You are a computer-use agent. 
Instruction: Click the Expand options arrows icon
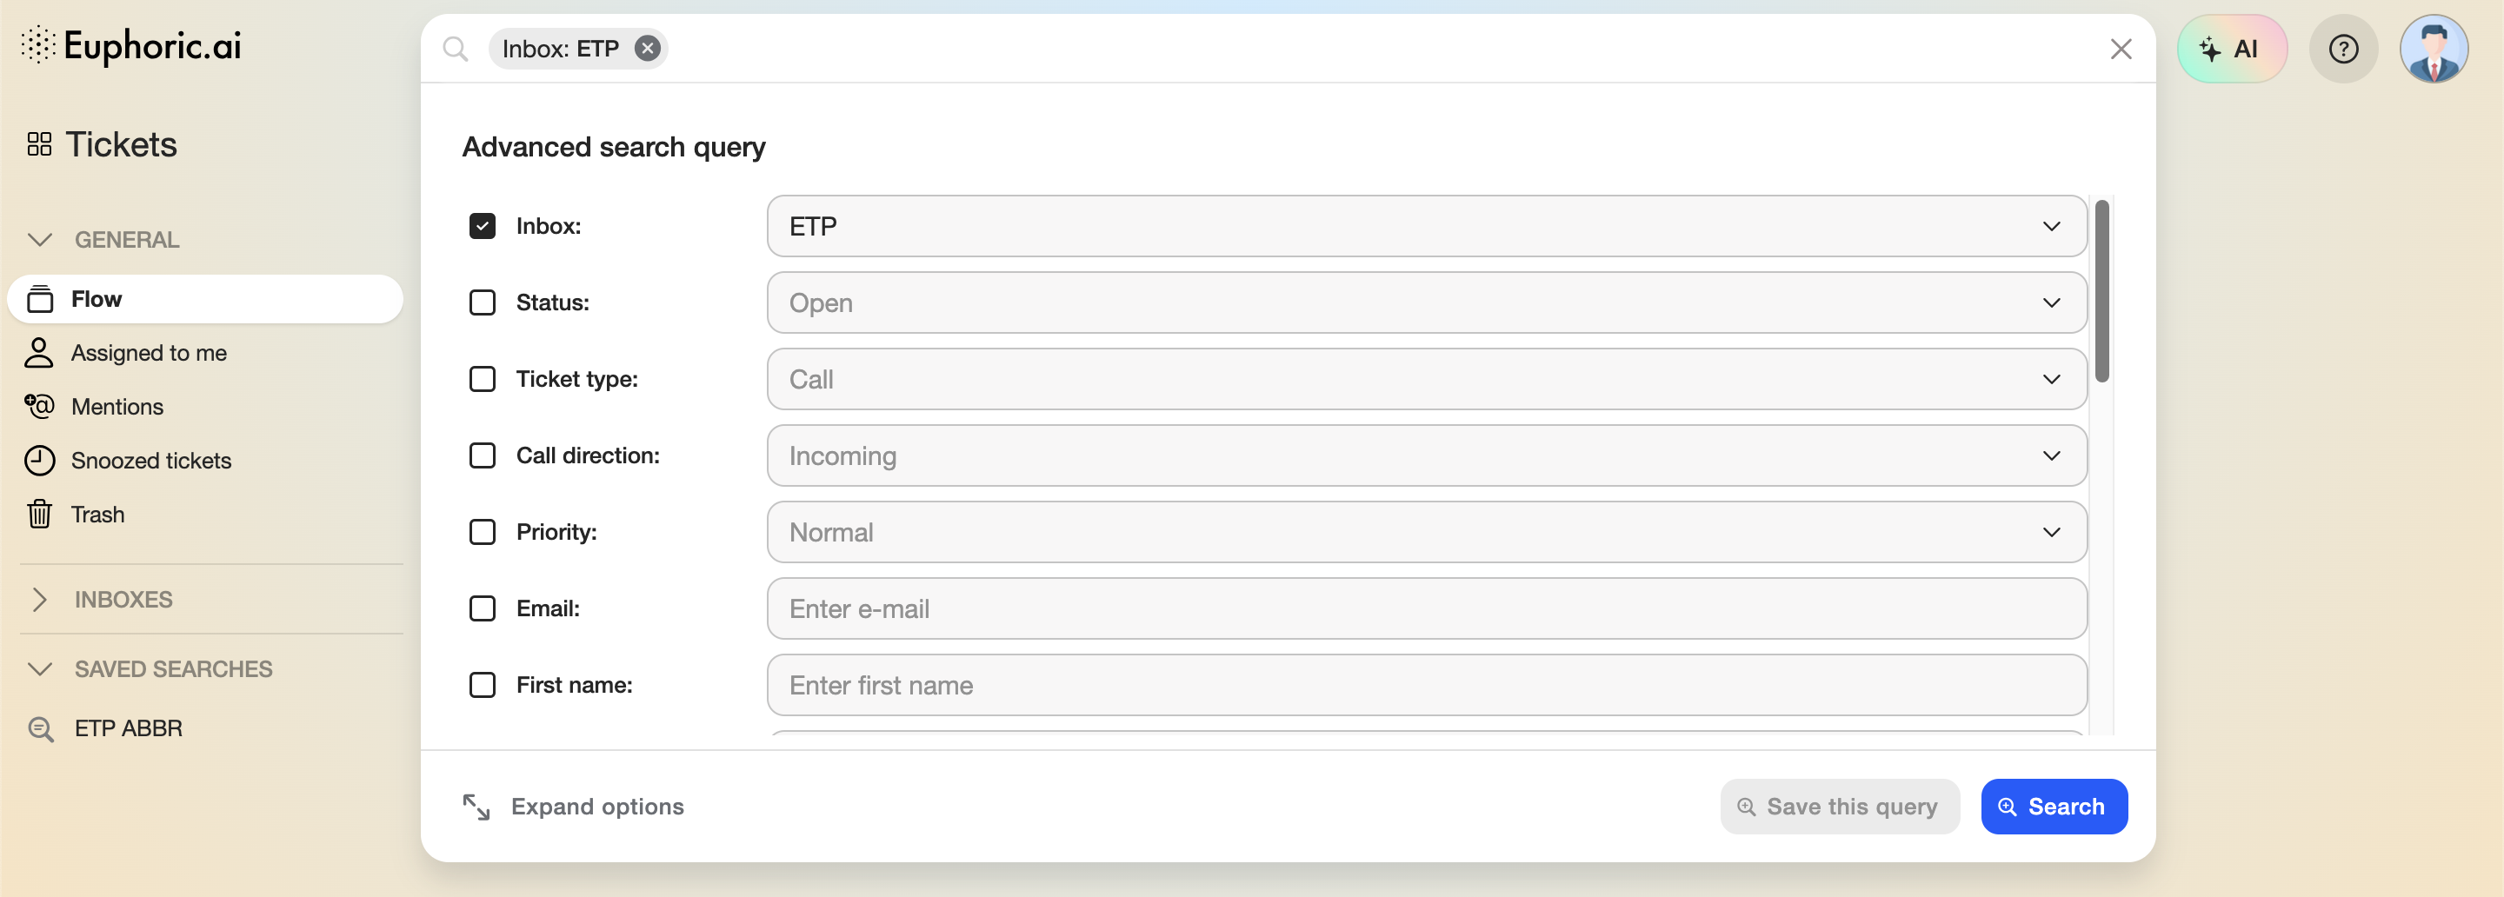click(x=476, y=807)
